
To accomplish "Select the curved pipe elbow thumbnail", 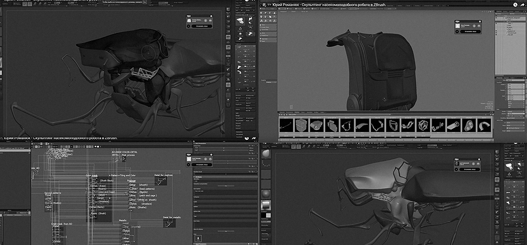I will [484, 125].
